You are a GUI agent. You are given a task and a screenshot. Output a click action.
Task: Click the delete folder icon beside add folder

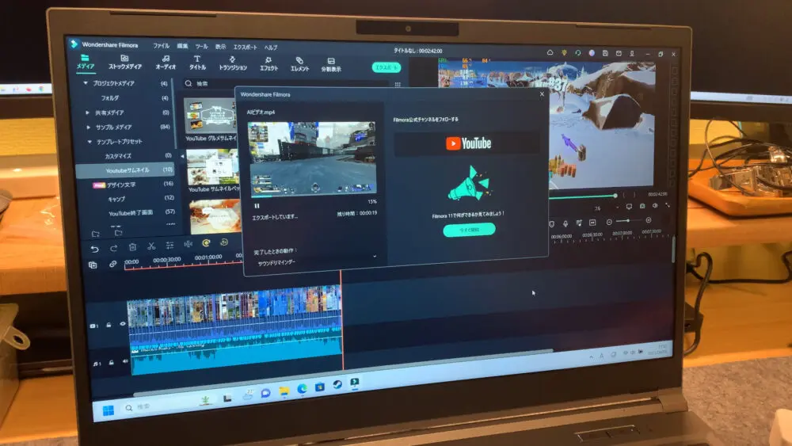pos(118,234)
